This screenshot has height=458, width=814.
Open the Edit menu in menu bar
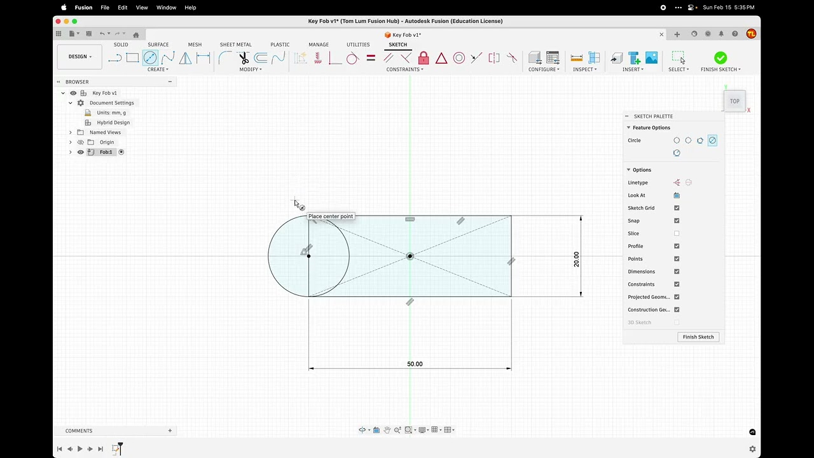point(123,8)
